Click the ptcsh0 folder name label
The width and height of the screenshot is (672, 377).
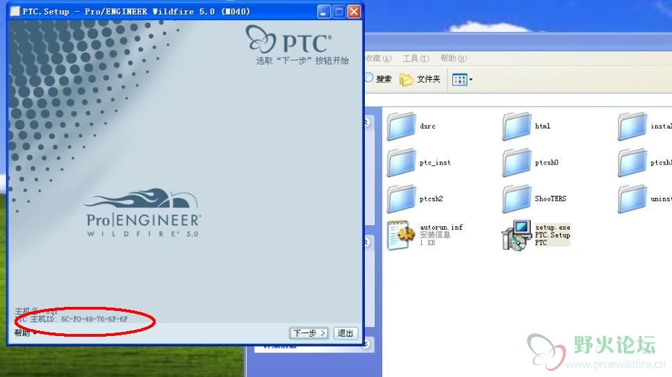point(546,162)
